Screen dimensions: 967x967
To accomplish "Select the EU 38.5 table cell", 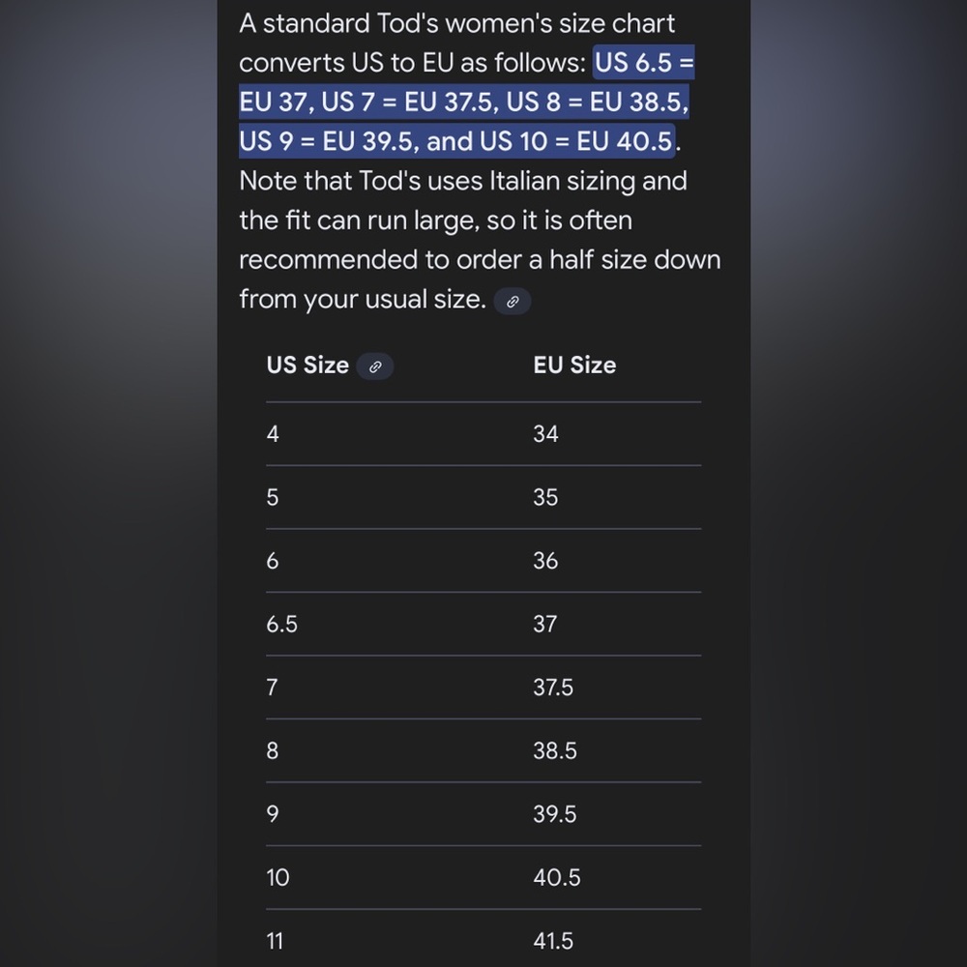I will click(555, 751).
